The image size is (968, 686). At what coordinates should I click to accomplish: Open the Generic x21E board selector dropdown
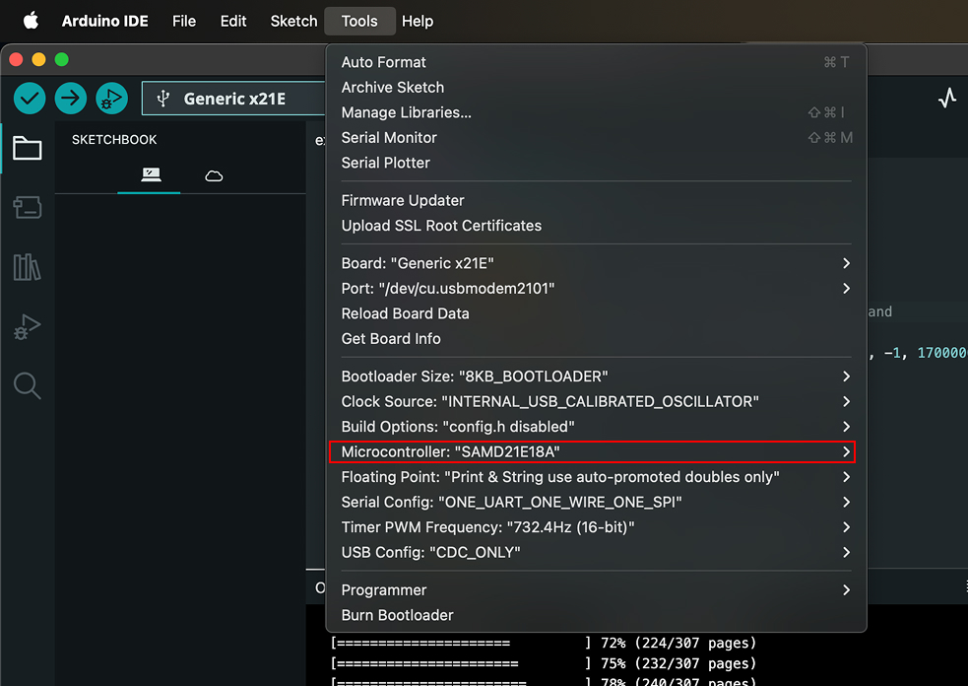coord(234,99)
